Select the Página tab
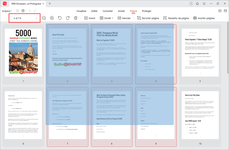This screenshot has height=150, width=229. tap(133, 11)
